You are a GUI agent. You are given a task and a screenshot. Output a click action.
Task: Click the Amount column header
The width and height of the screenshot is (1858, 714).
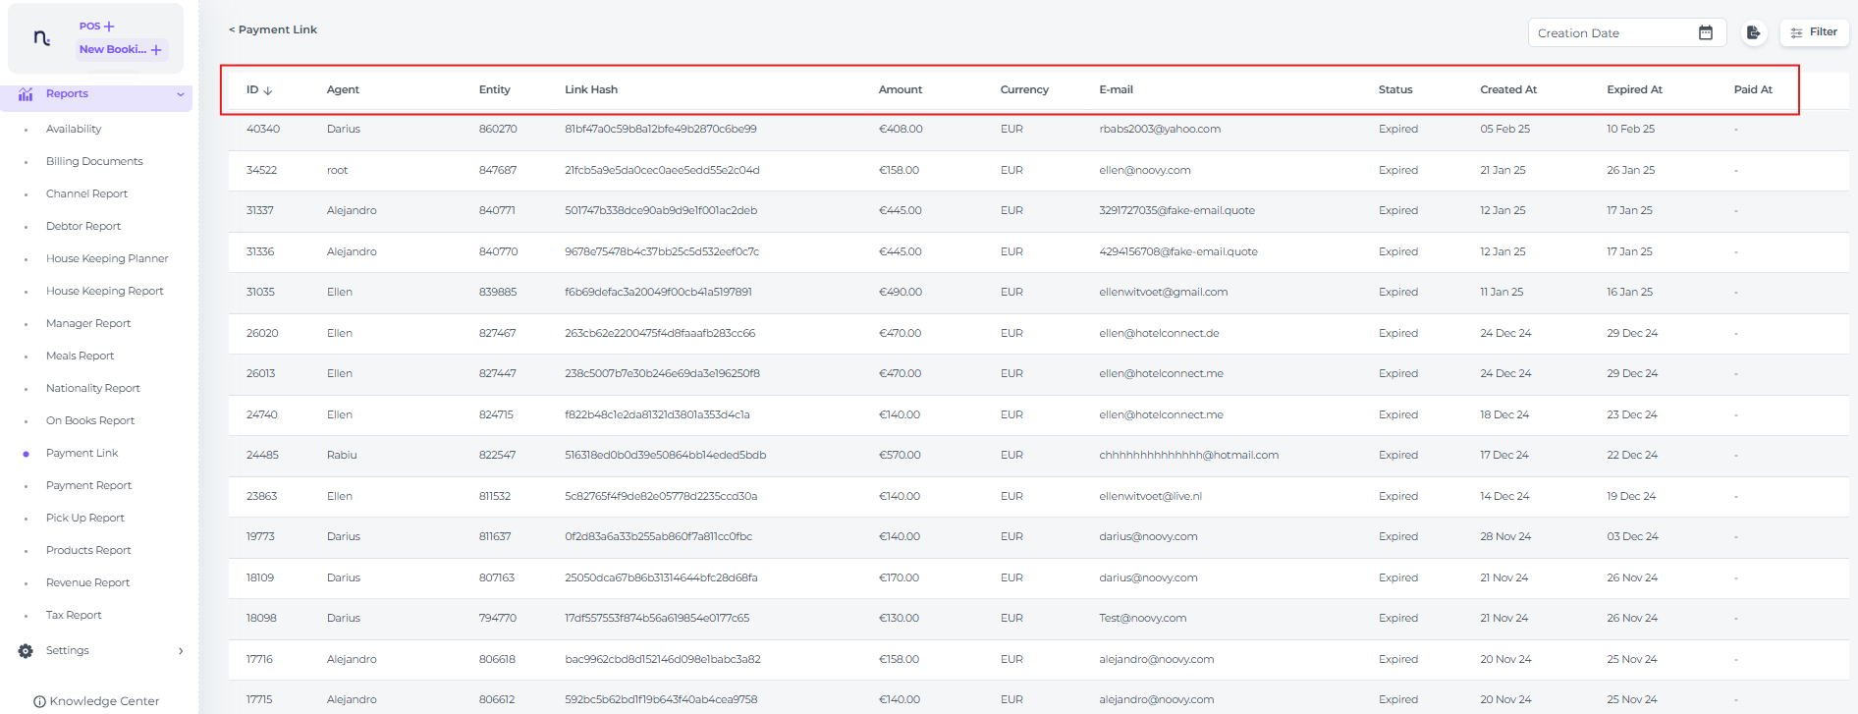(x=900, y=89)
